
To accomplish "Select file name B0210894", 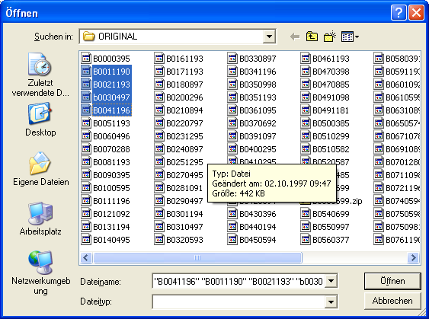I will coord(184,110).
